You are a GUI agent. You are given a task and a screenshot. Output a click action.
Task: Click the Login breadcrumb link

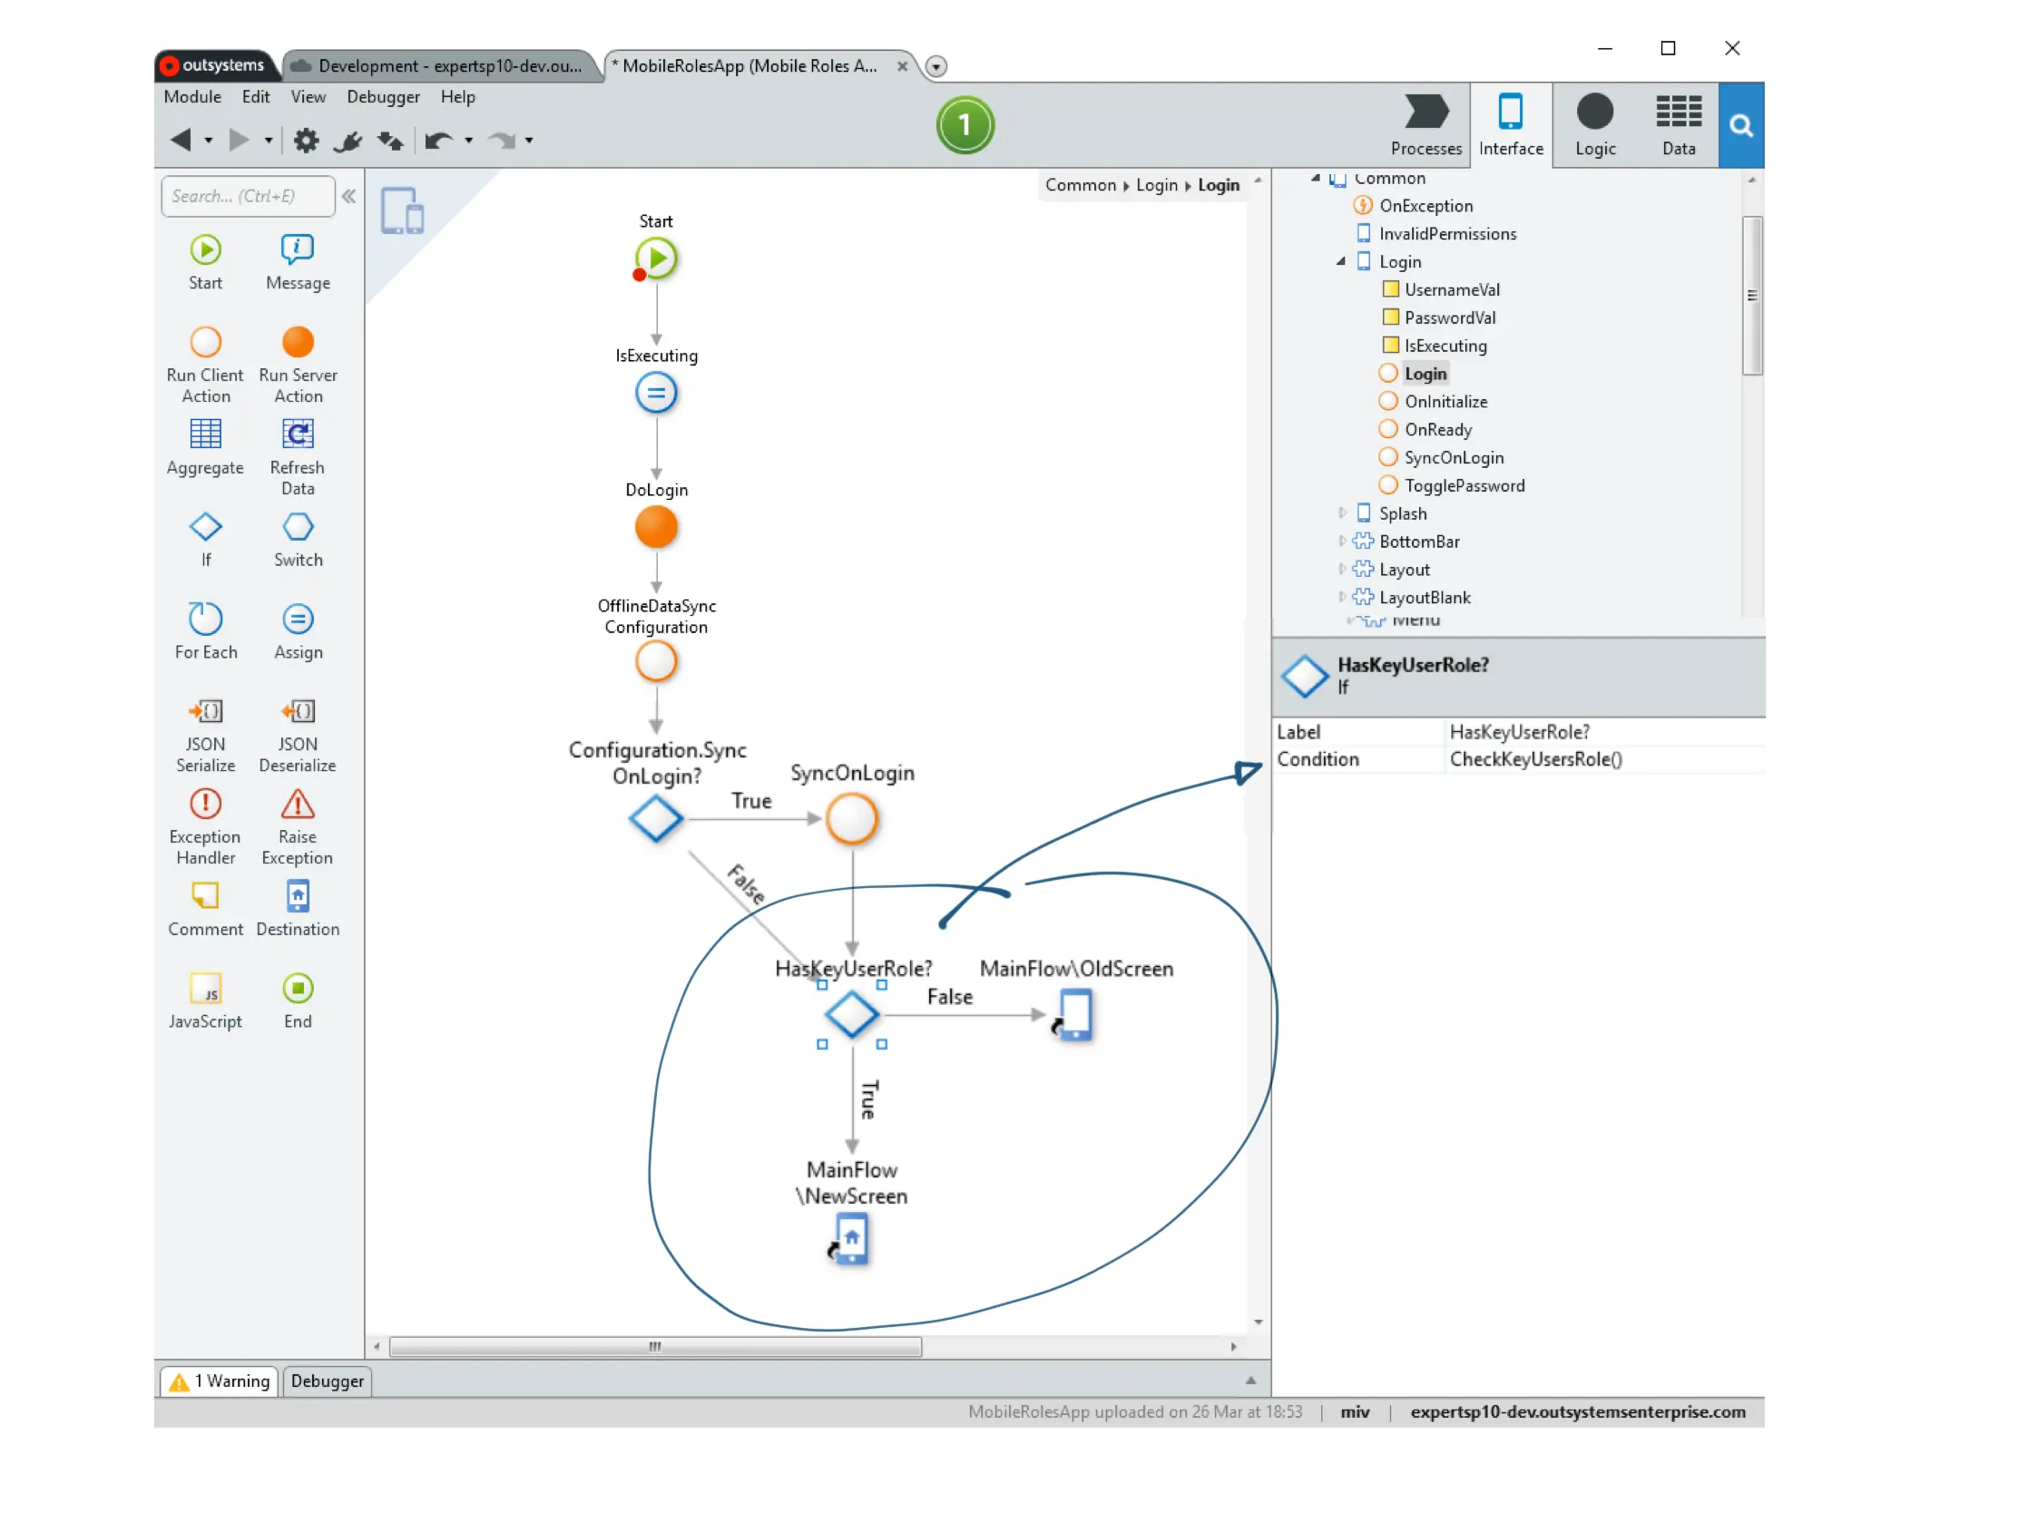coord(1156,185)
